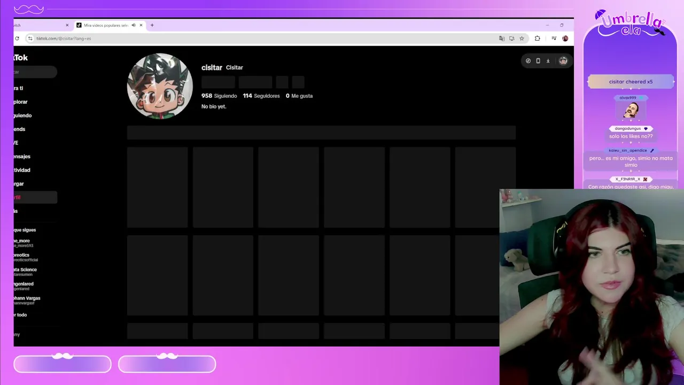Translate this page icon
The image size is (684, 385).
[x=502, y=38]
